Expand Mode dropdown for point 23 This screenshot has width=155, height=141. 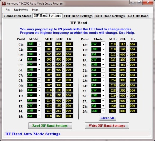103,80
